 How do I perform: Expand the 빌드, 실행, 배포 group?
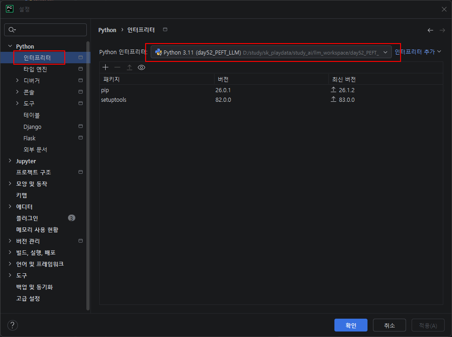(10, 252)
